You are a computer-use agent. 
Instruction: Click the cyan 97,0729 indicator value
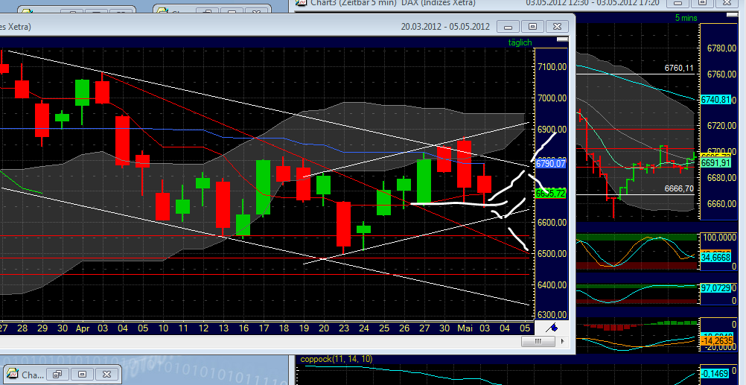pos(715,288)
